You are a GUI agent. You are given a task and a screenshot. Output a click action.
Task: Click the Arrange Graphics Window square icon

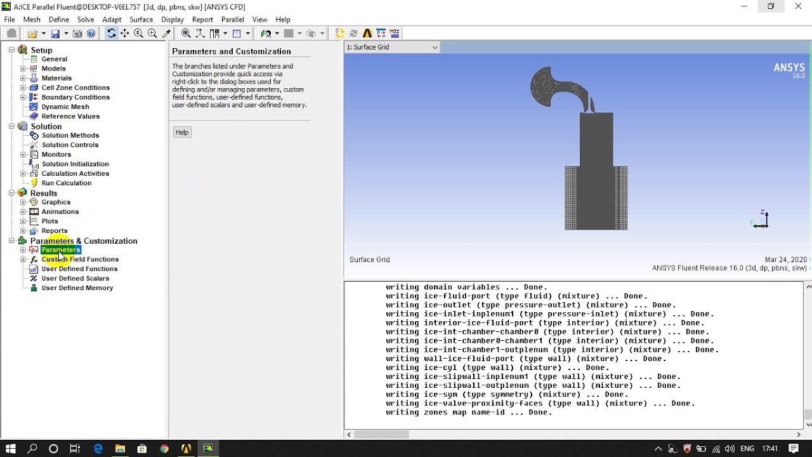237,34
